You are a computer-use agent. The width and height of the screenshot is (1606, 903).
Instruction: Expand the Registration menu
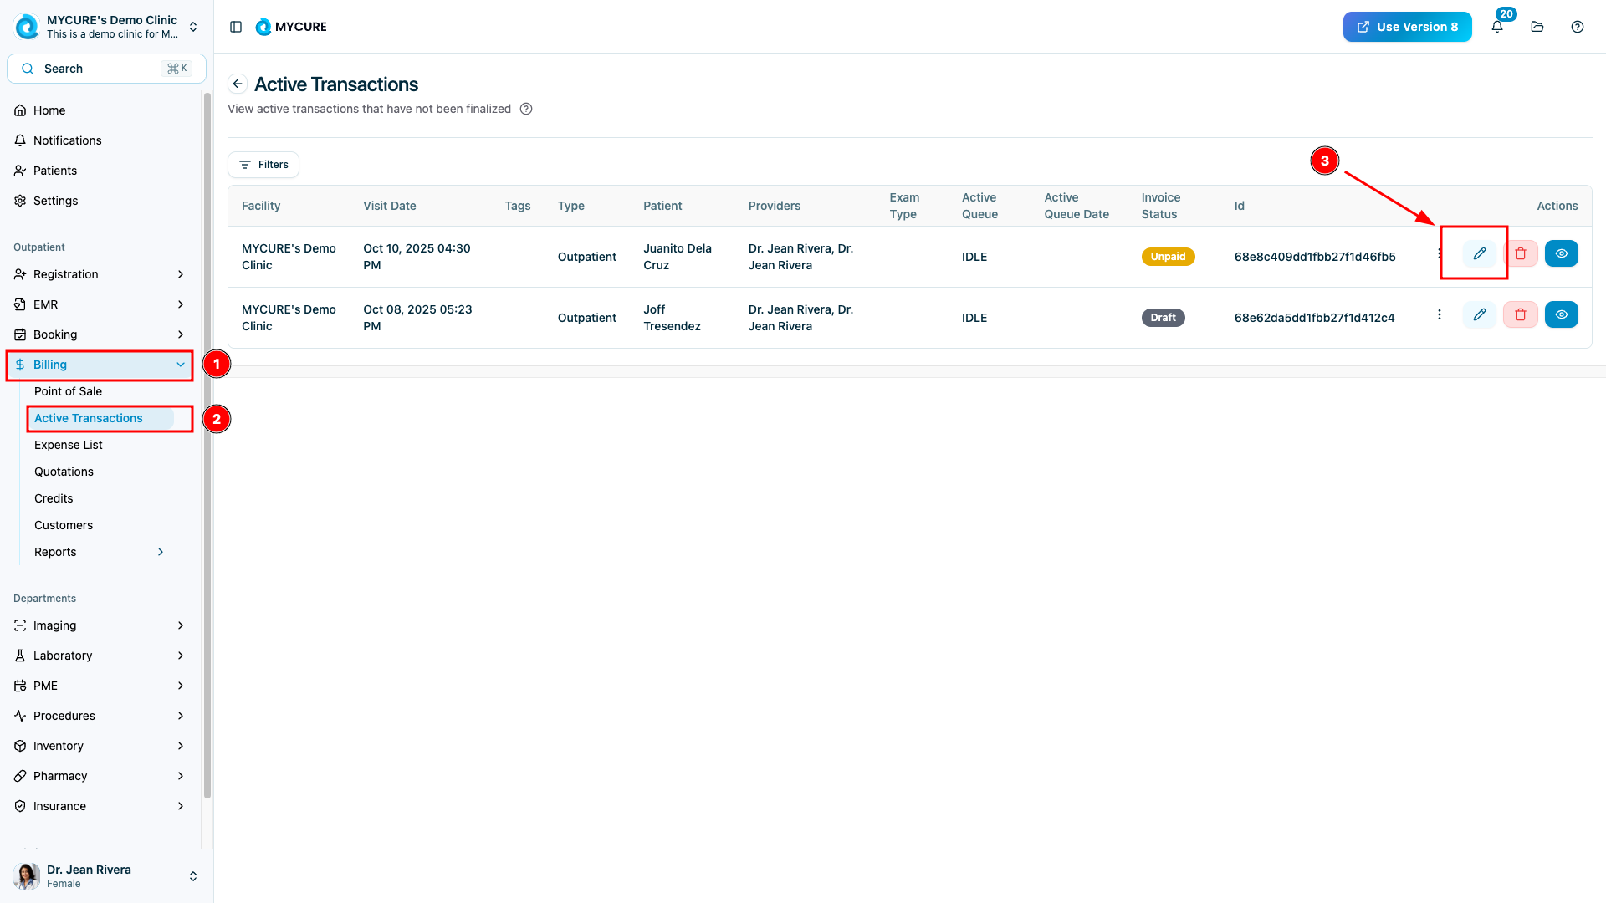(x=100, y=274)
